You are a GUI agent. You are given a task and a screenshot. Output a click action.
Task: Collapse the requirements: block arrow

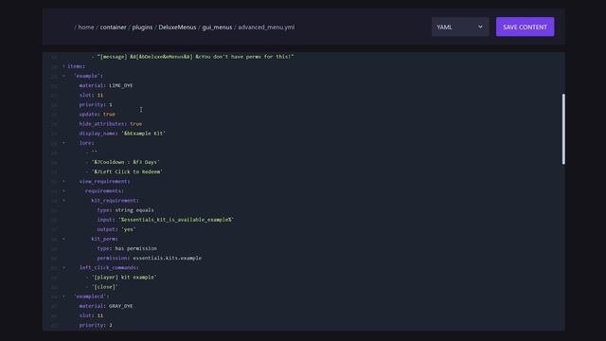[63, 190]
